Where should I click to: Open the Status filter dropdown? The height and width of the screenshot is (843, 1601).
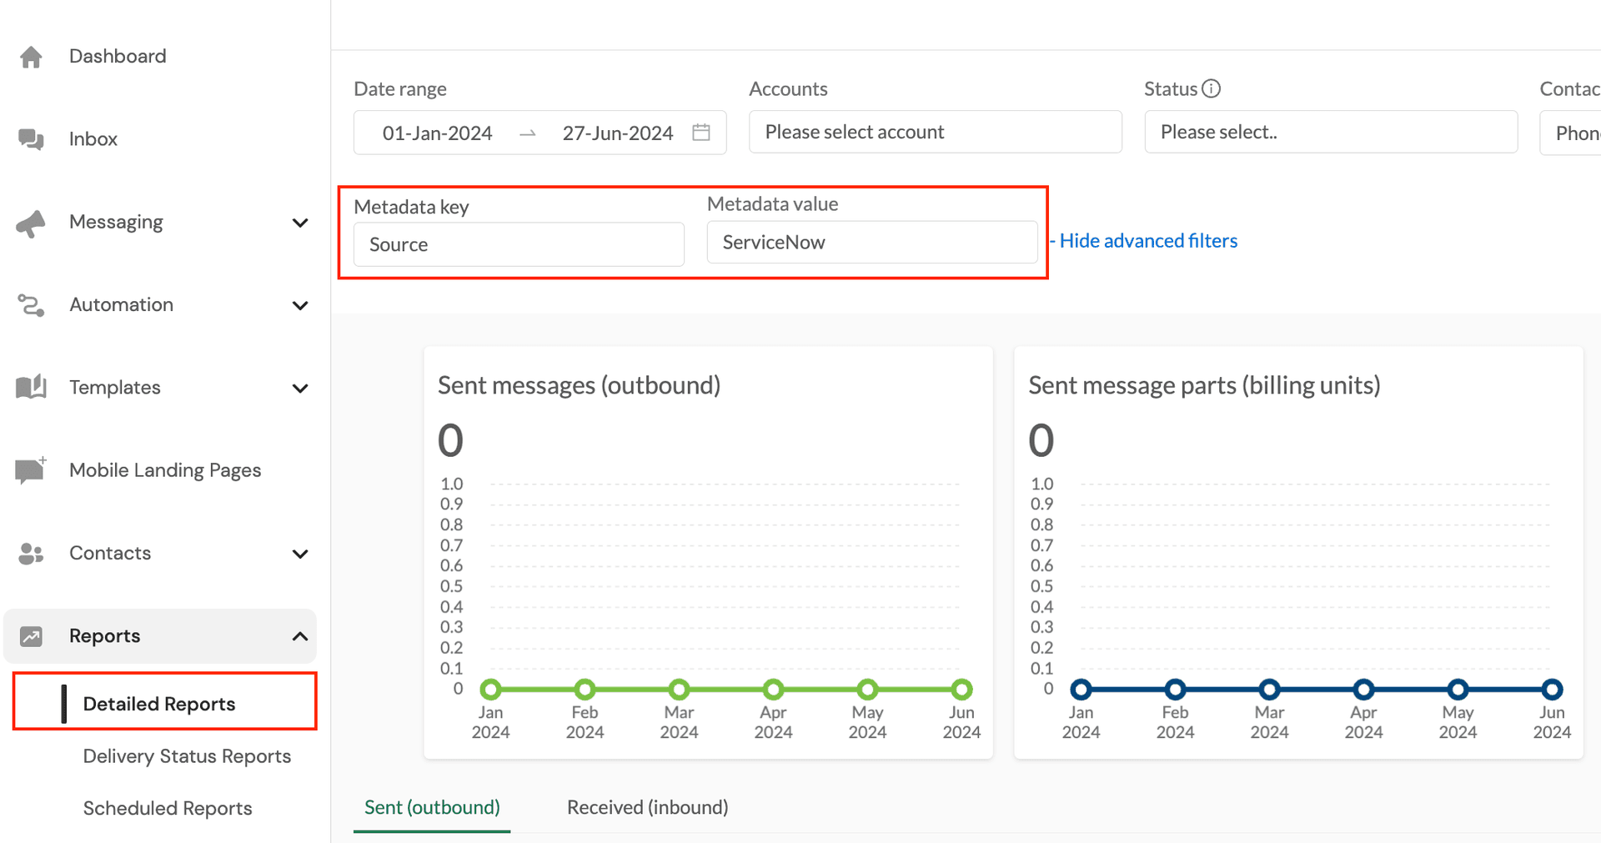(x=1329, y=132)
